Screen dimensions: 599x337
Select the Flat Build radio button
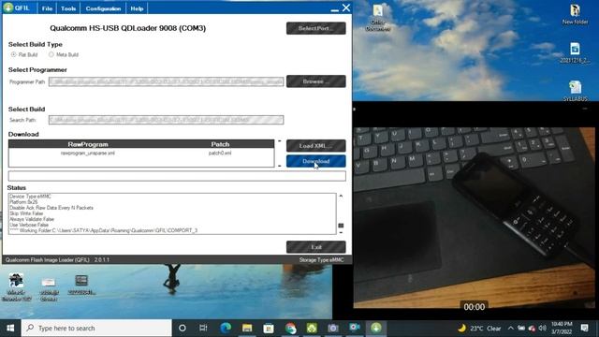[14, 54]
